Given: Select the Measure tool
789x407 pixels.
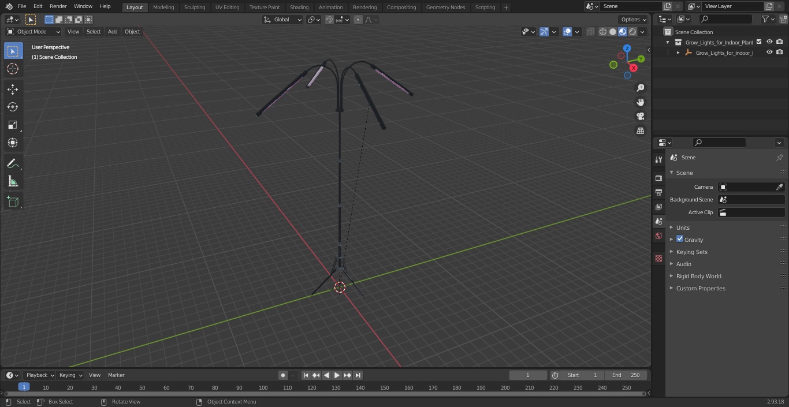Looking at the screenshot, I should tap(13, 182).
